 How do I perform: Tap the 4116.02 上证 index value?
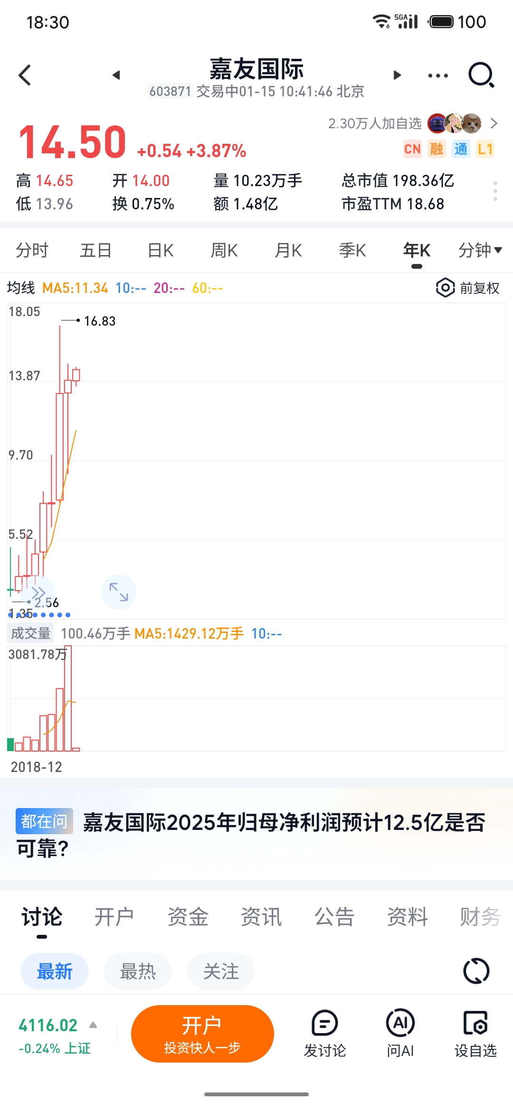48,1026
